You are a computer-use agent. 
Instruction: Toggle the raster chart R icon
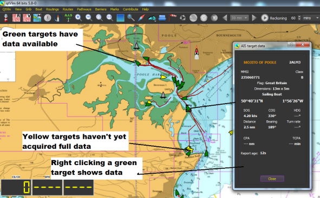point(16,18)
